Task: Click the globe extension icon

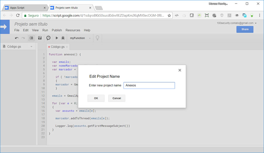Action: (214, 16)
